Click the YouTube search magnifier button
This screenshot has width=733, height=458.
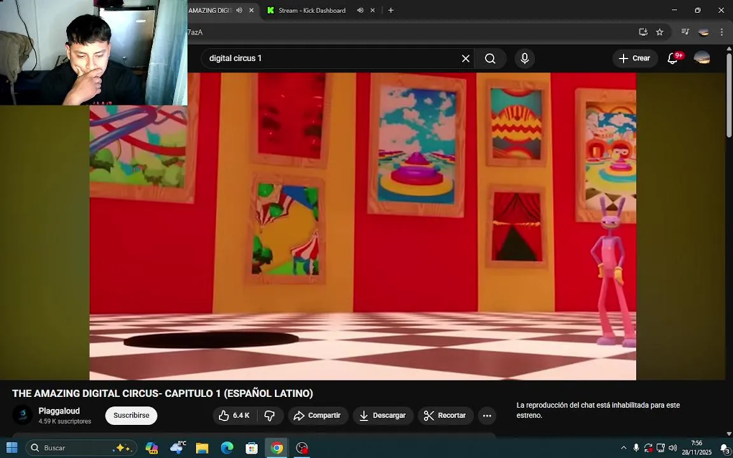490,59
